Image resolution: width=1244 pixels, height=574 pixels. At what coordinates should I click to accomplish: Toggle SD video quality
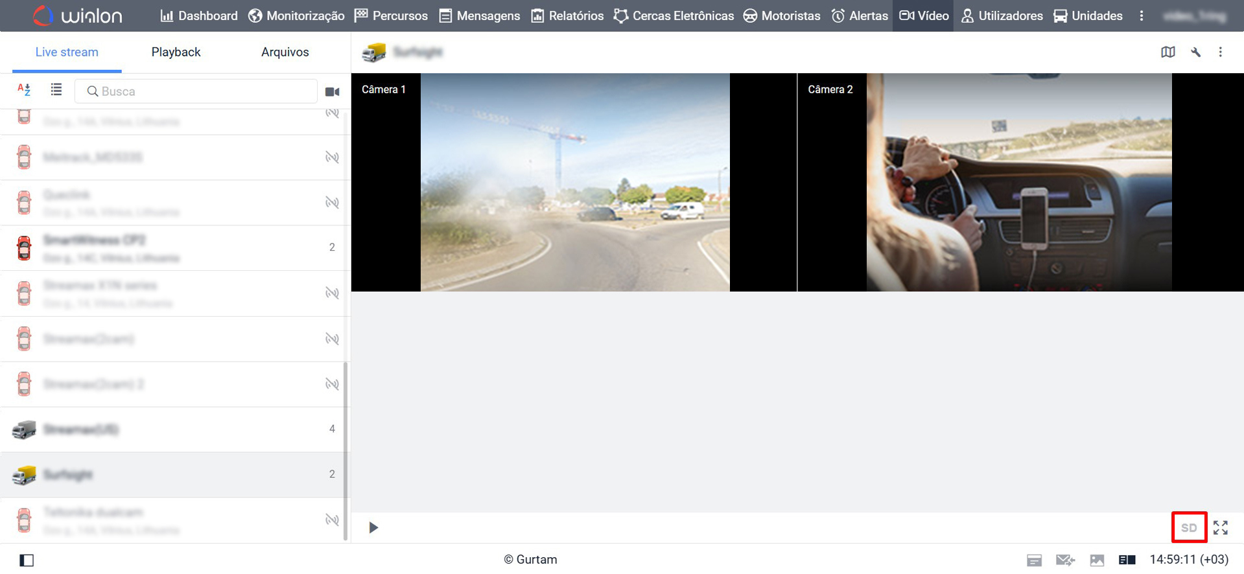1188,527
